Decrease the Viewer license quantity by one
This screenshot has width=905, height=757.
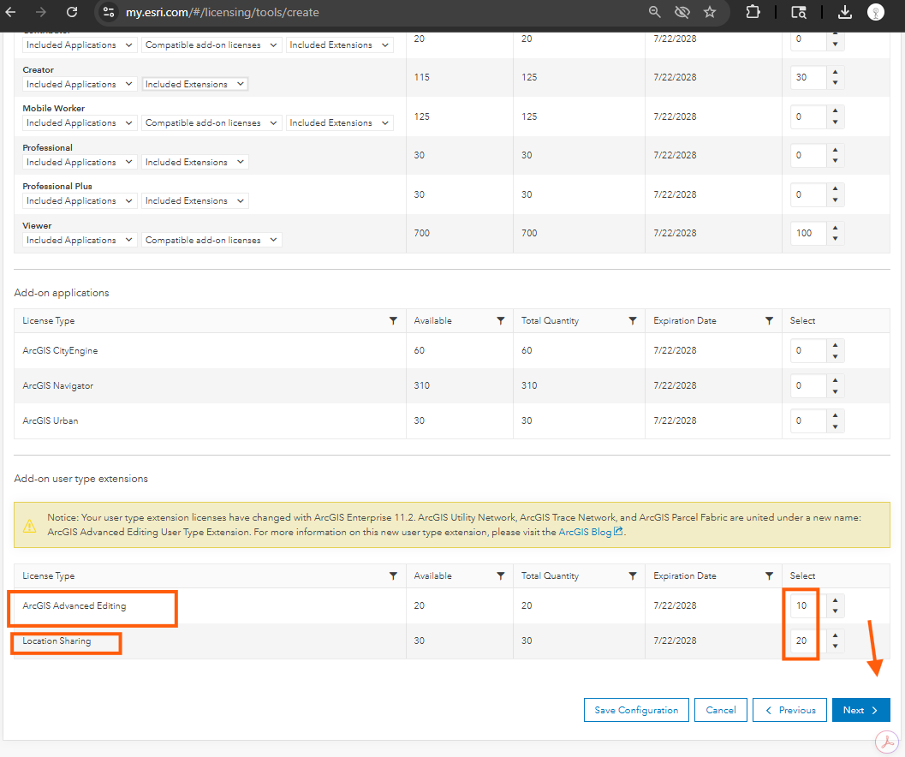836,239
